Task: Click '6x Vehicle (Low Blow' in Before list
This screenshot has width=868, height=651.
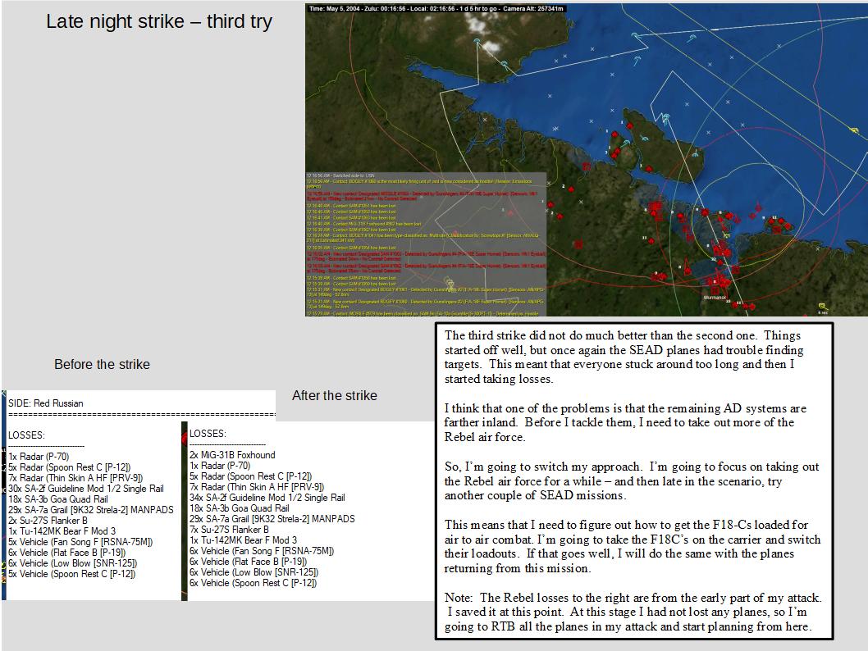Action: tap(72, 563)
